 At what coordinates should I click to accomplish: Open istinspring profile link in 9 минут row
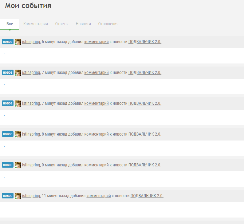(31, 165)
